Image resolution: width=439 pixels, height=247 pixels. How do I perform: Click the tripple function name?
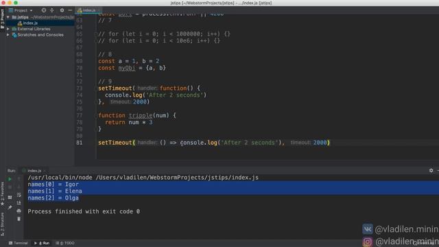point(141,115)
